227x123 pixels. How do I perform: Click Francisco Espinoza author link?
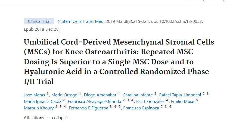(141, 108)
